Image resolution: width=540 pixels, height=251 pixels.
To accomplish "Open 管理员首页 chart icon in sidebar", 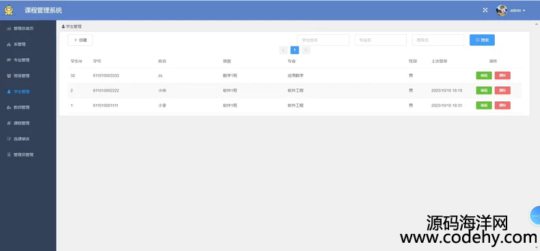I will [9, 29].
